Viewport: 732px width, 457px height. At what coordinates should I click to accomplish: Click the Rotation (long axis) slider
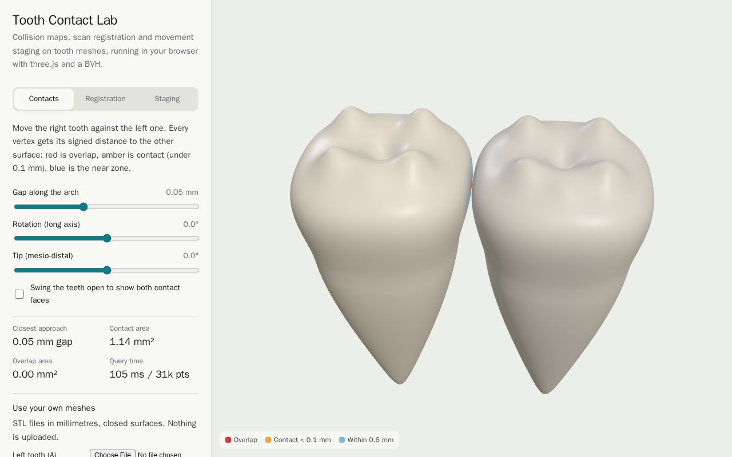pyautogui.click(x=106, y=238)
